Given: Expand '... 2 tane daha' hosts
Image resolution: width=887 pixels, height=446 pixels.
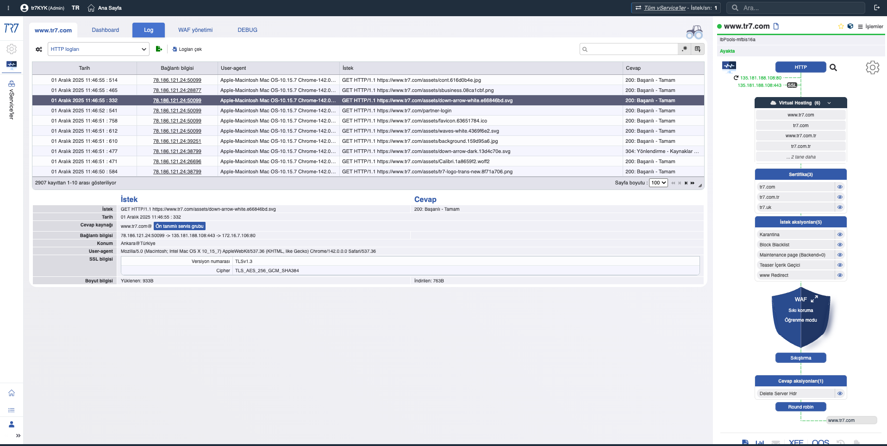Looking at the screenshot, I should tap(801, 157).
